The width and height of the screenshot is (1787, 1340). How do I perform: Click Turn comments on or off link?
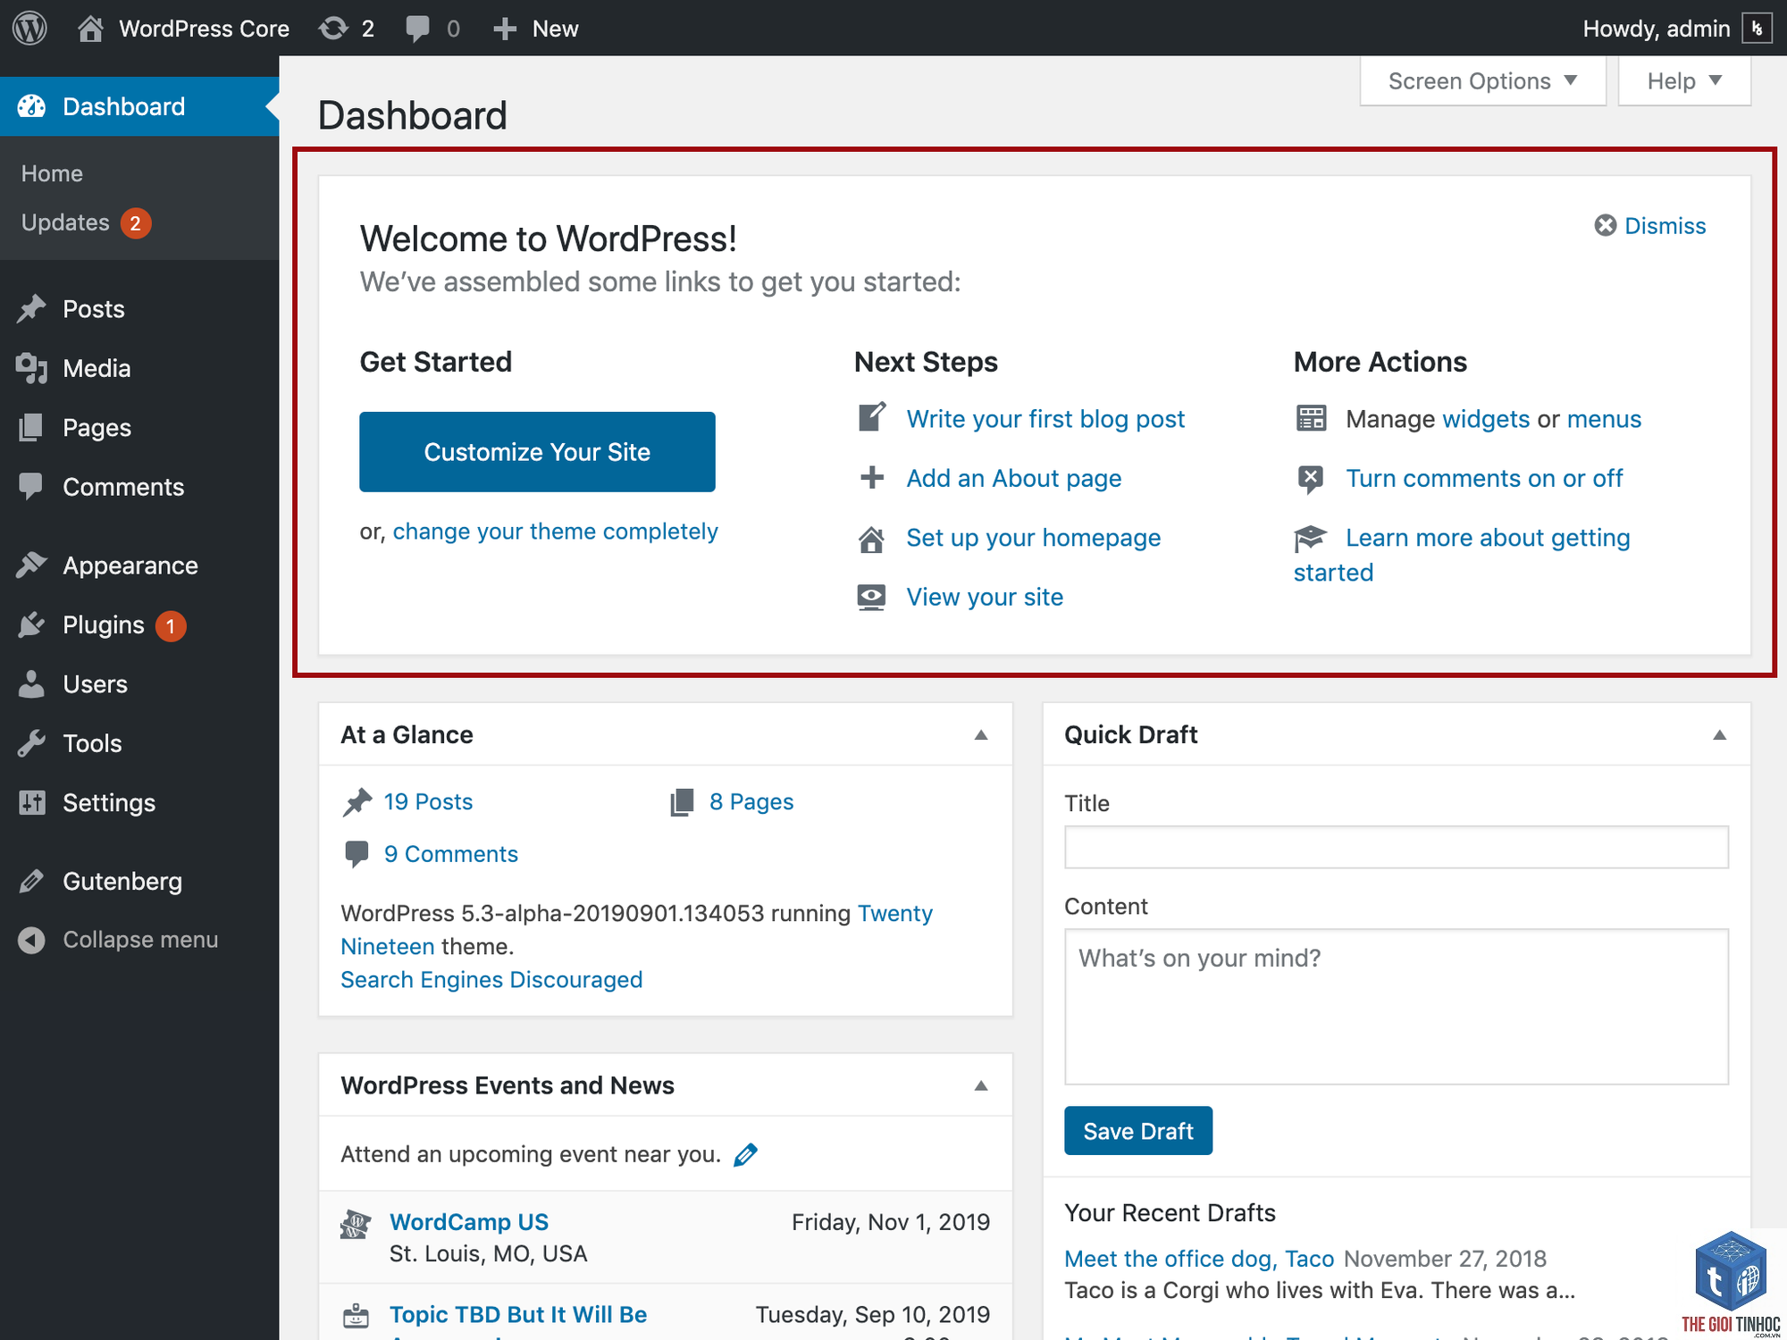(1484, 479)
